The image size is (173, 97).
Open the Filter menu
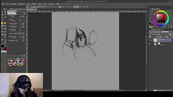click(45, 4)
